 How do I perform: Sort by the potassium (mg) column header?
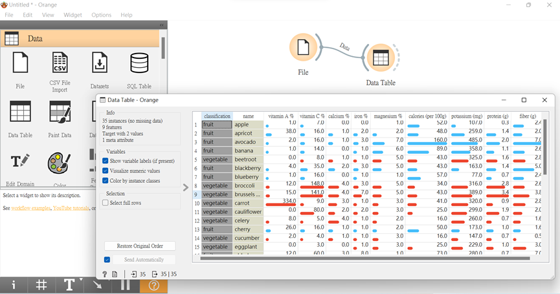click(466, 116)
